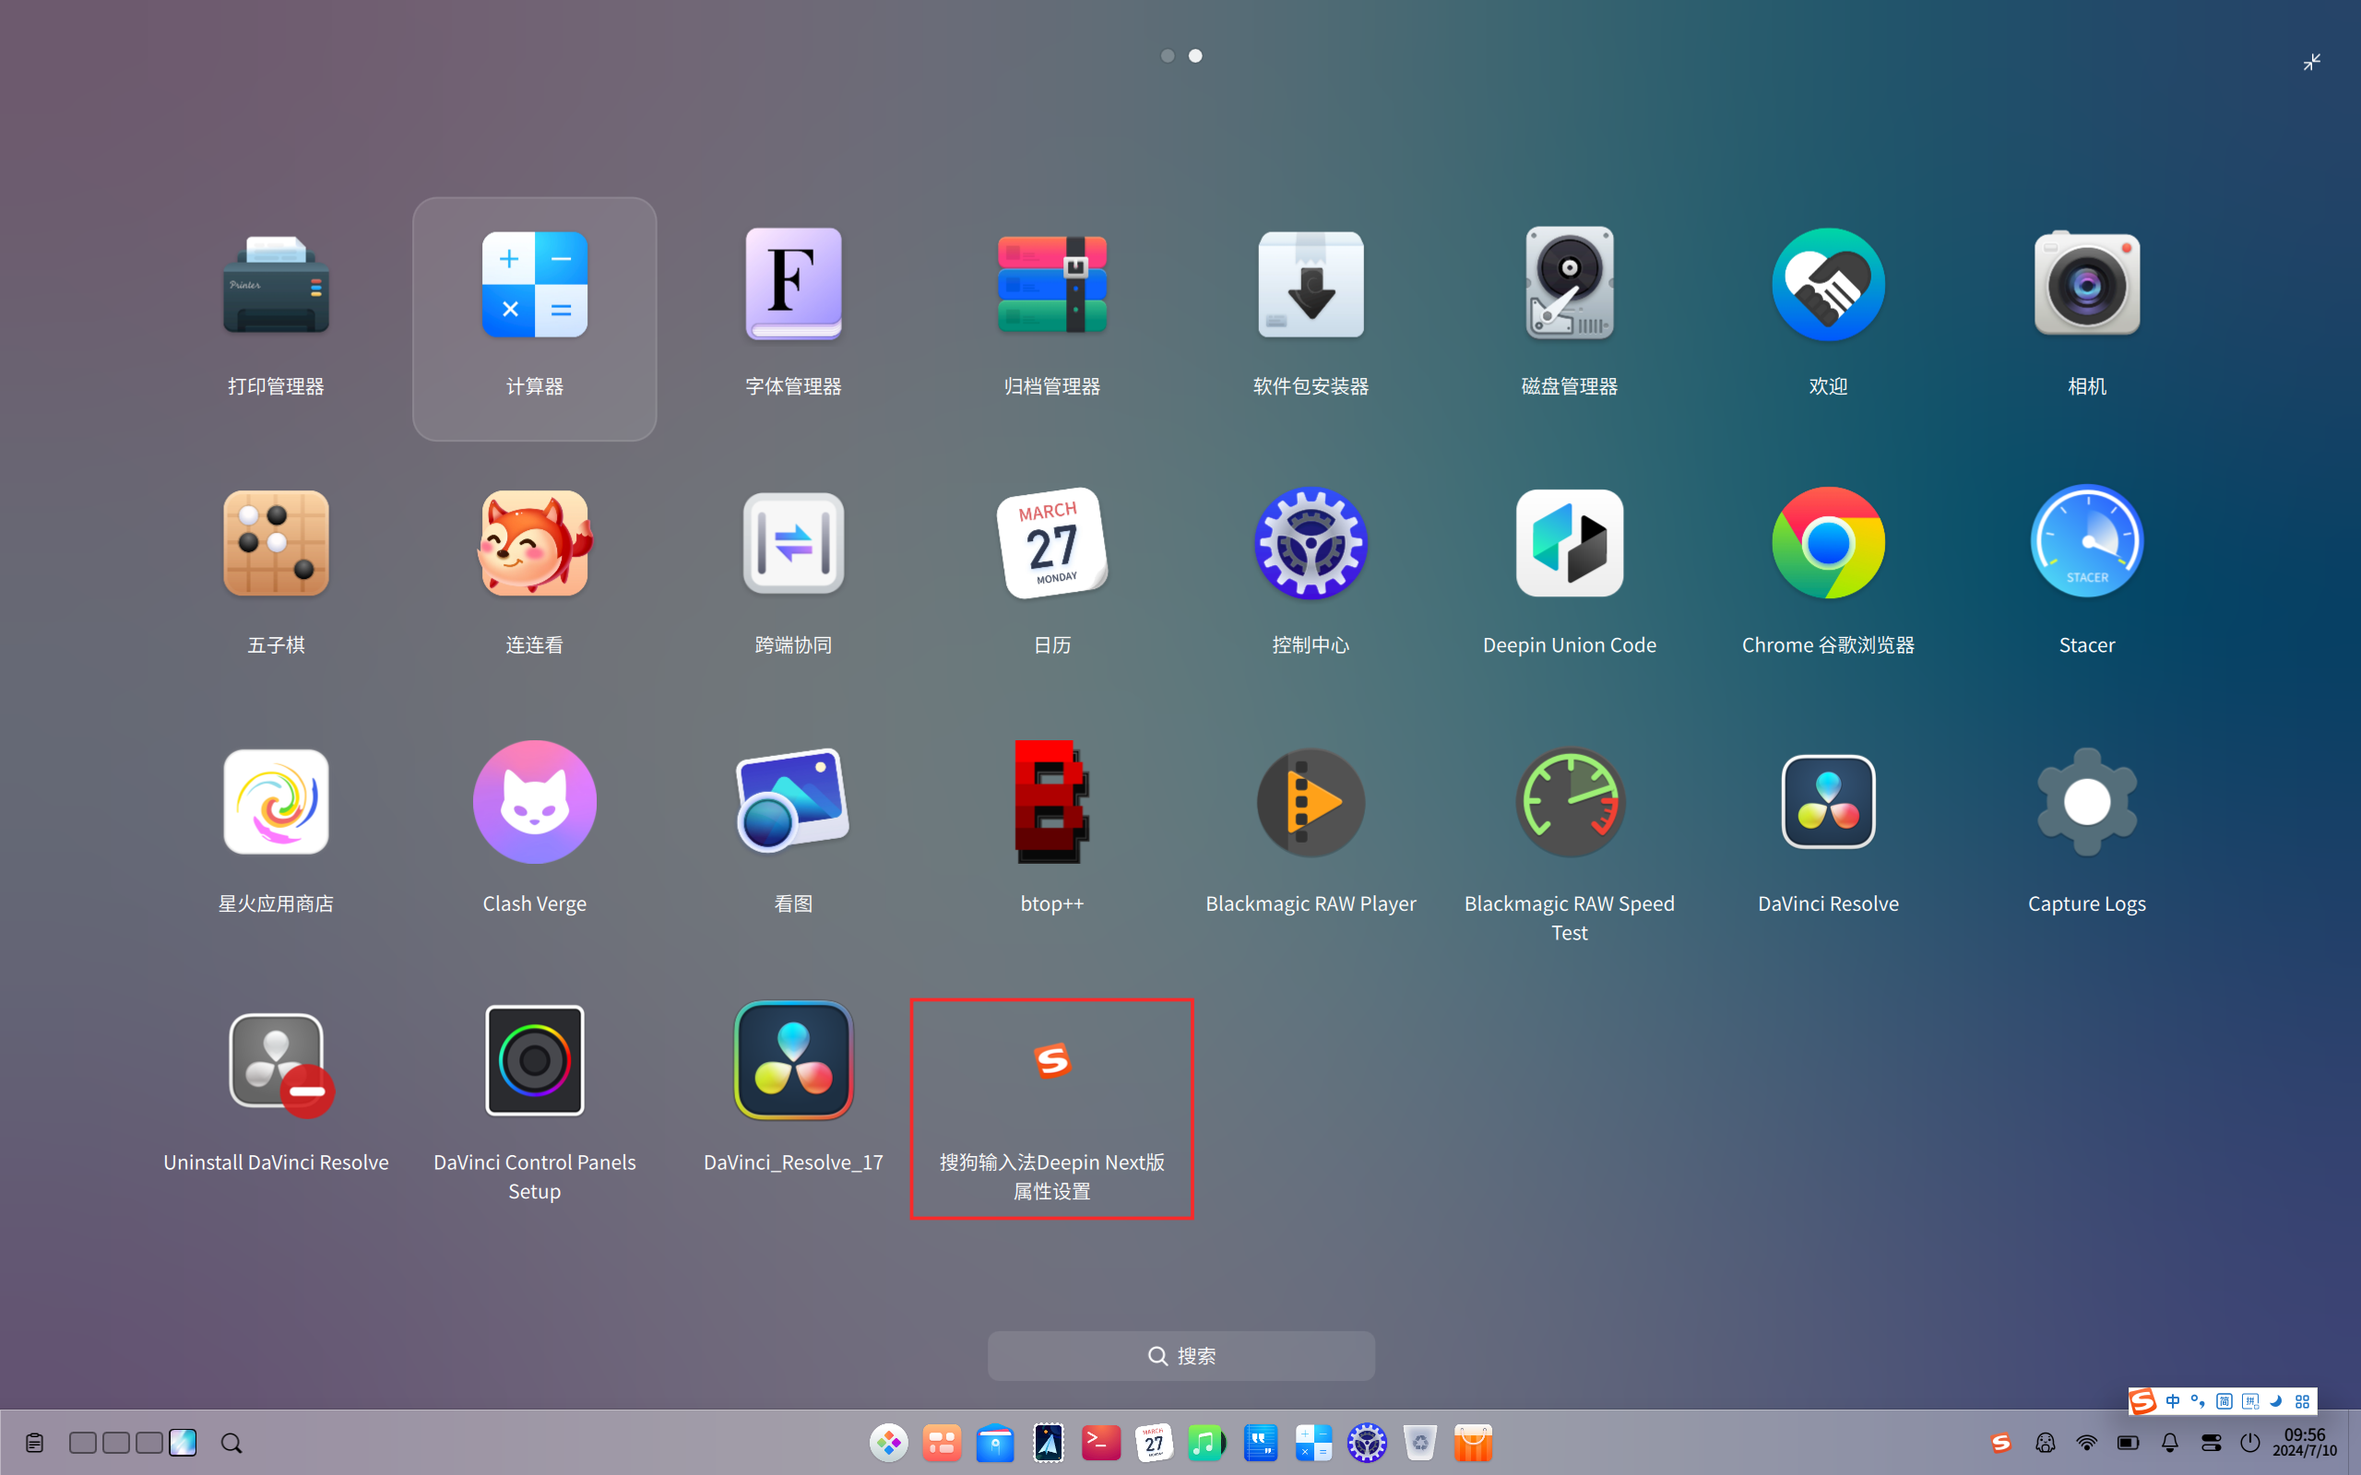Open the power button in tray

(x=2249, y=1442)
